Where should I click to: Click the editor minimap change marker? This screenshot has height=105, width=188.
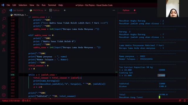coord(116,72)
